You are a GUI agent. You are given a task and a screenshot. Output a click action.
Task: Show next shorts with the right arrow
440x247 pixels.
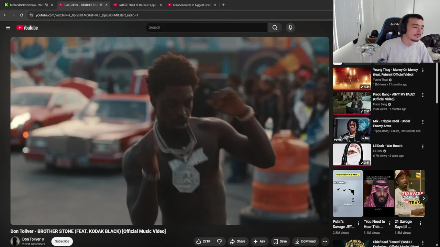pos(423,198)
